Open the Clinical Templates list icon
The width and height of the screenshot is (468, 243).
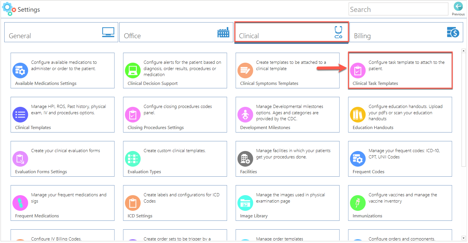[20, 115]
